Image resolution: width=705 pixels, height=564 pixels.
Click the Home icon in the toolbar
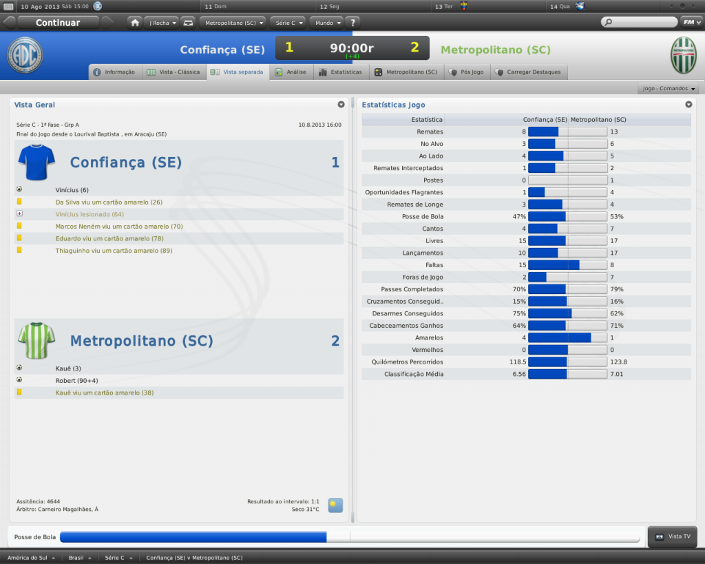click(135, 23)
